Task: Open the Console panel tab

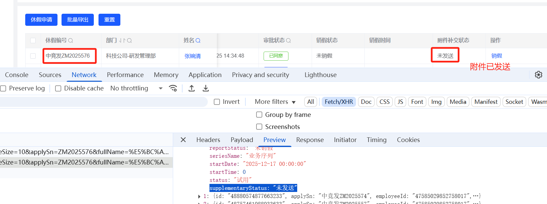Action: tap(16, 75)
